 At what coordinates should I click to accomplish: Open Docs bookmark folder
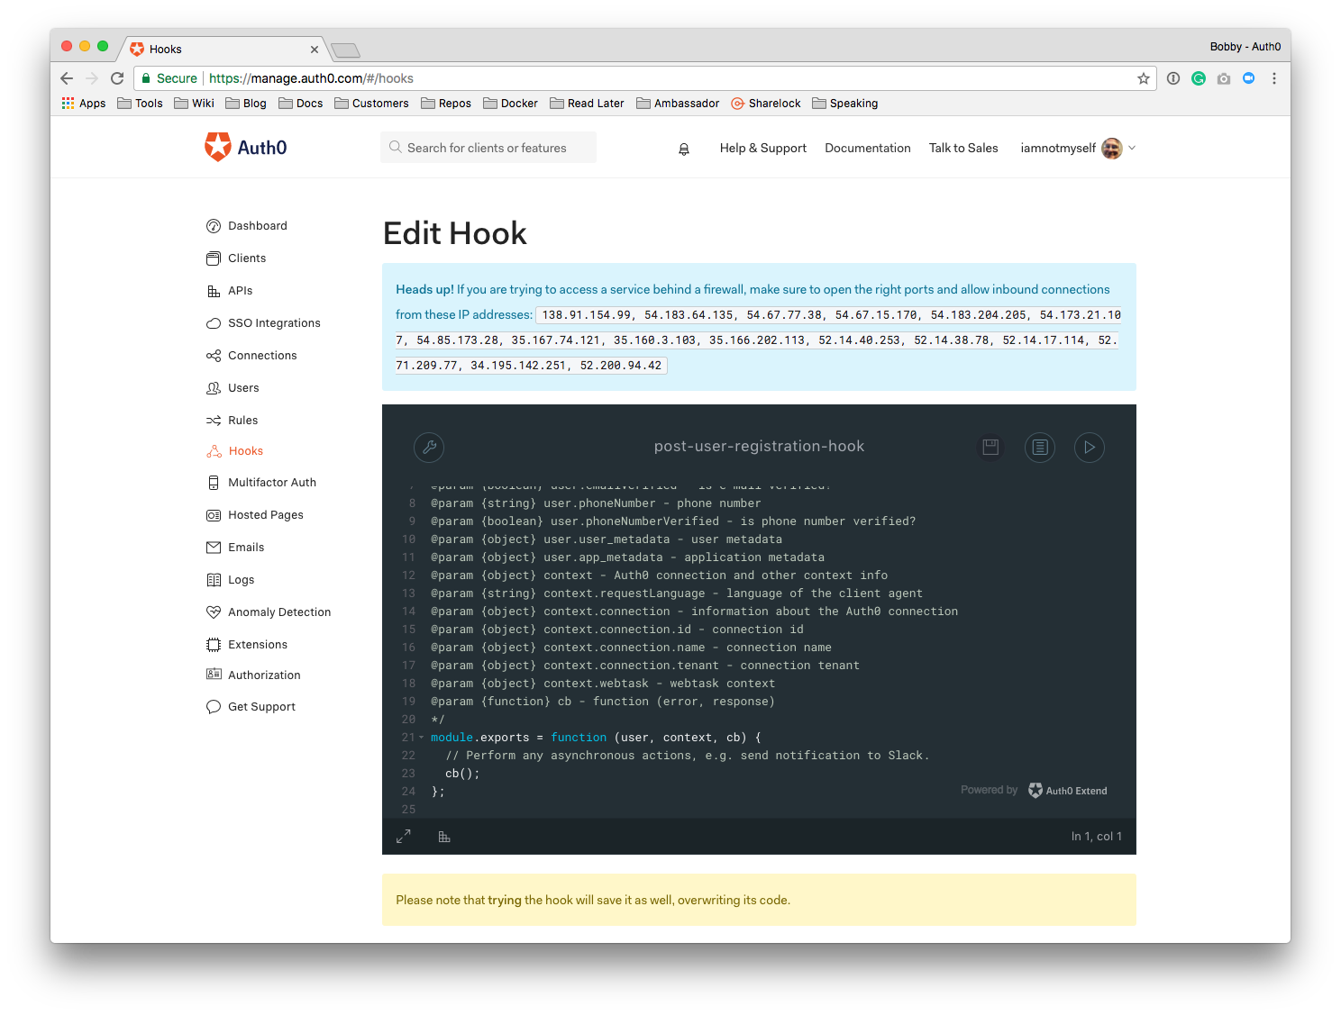coord(301,104)
